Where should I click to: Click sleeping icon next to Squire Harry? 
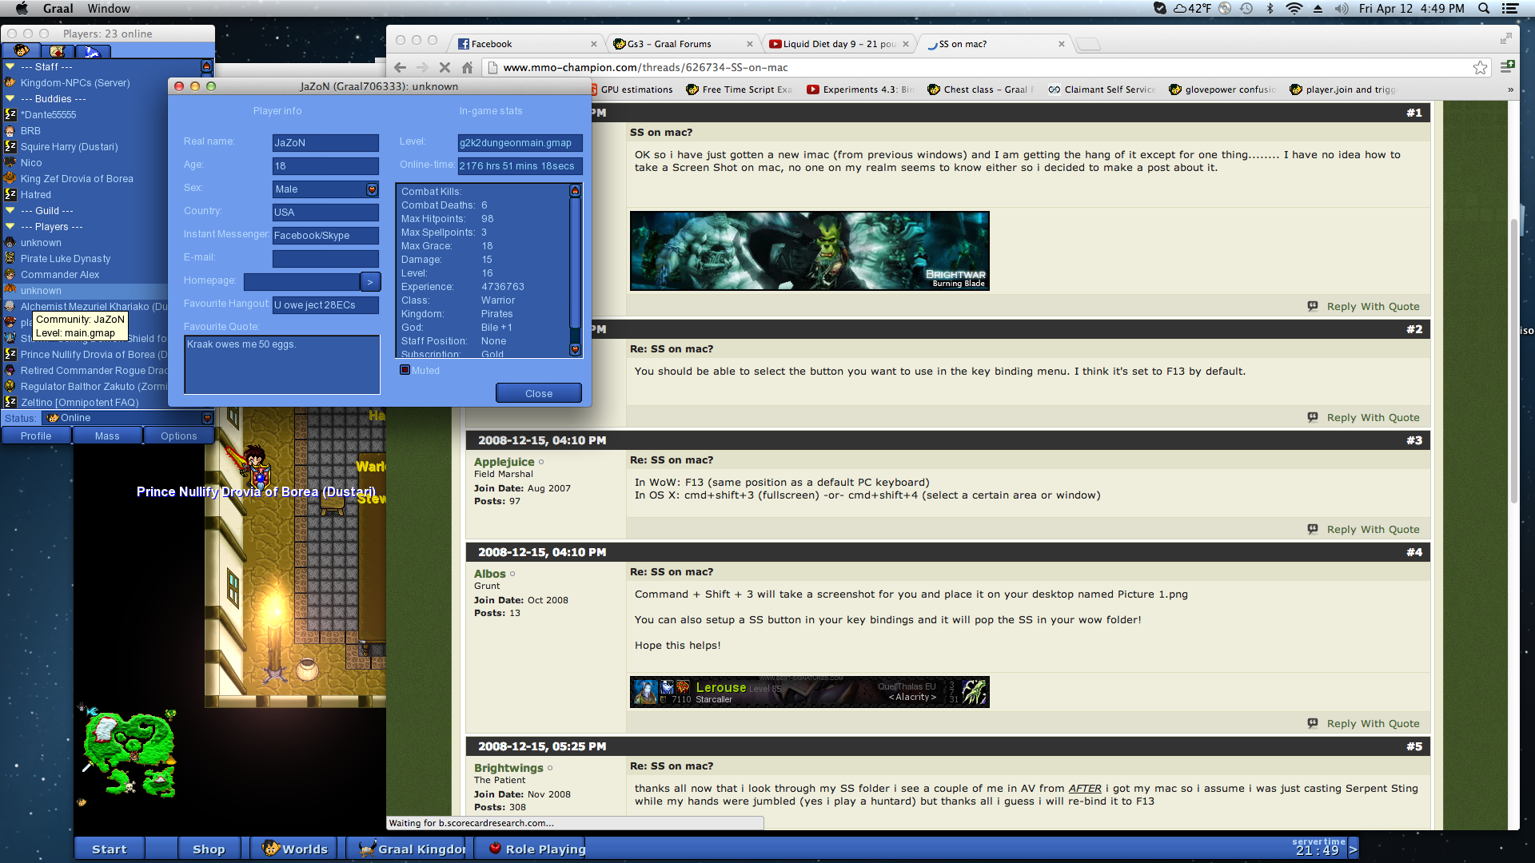pos(10,147)
